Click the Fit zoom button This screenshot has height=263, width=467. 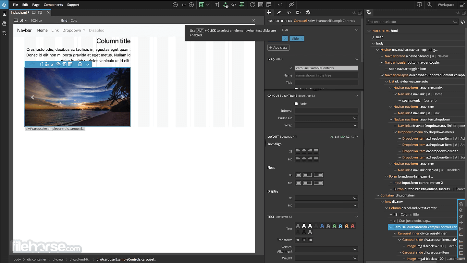point(184,5)
